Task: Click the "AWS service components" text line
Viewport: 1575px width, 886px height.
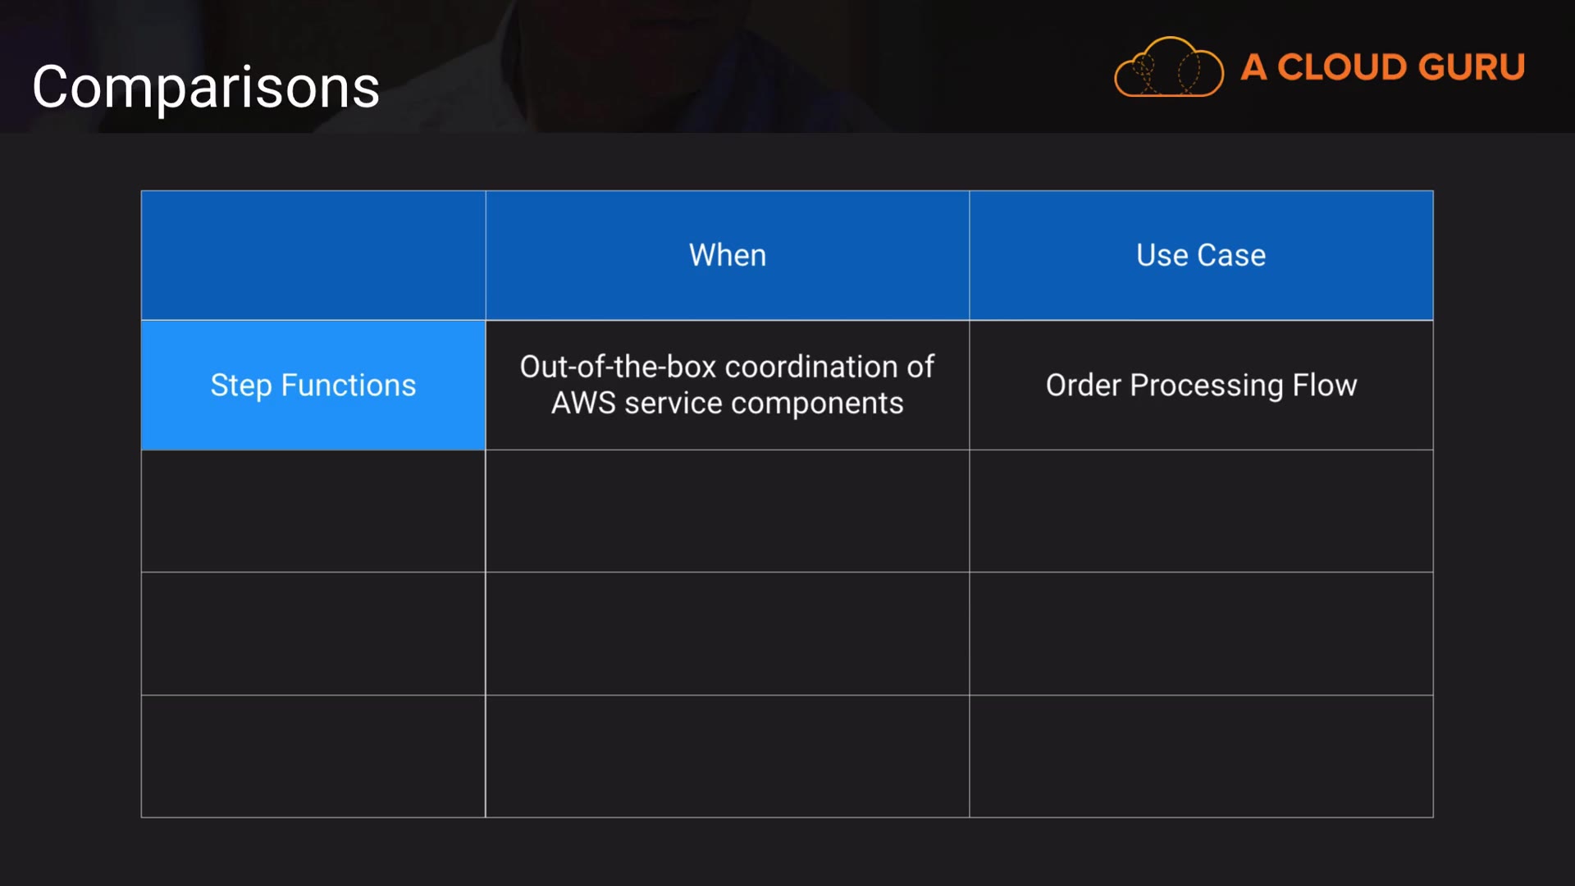Action: pos(727,404)
